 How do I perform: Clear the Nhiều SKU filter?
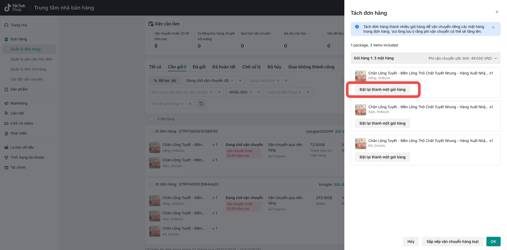259,92
